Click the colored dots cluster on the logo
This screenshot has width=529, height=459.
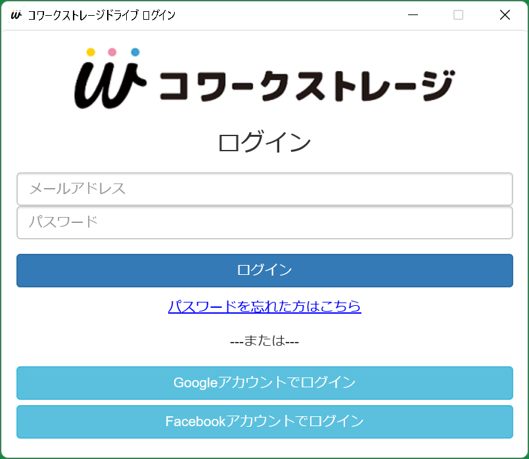click(112, 51)
